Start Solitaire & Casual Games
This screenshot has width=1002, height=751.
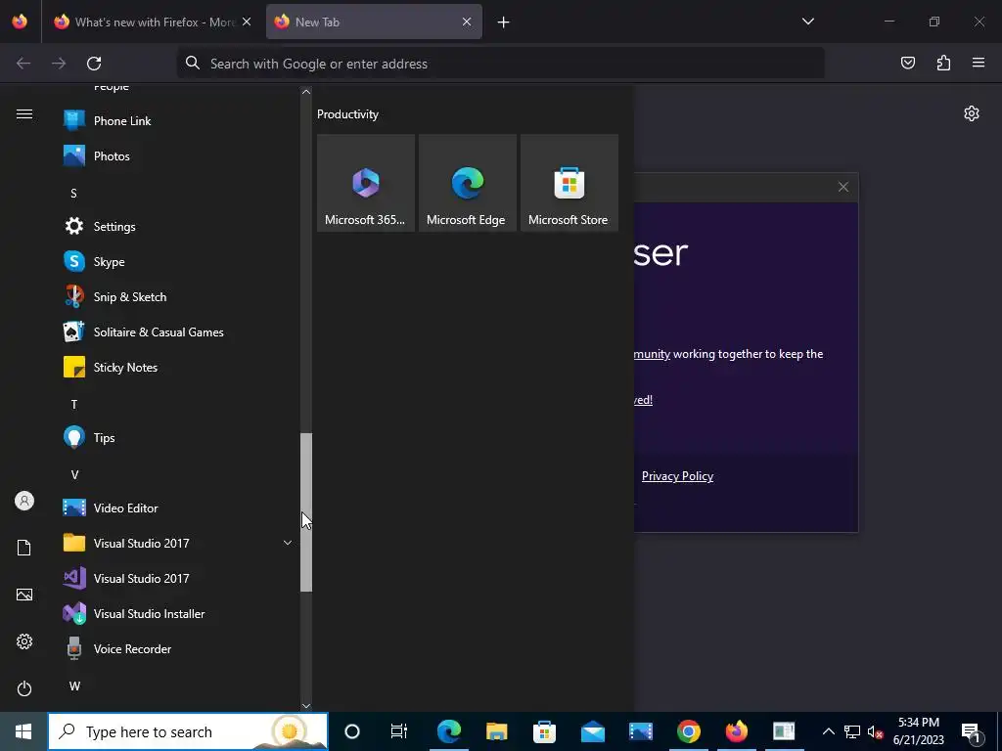point(179,331)
